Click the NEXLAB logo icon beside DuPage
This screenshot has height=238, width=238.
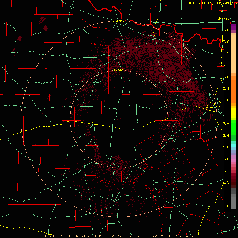pyautogui.click(x=236, y=3)
